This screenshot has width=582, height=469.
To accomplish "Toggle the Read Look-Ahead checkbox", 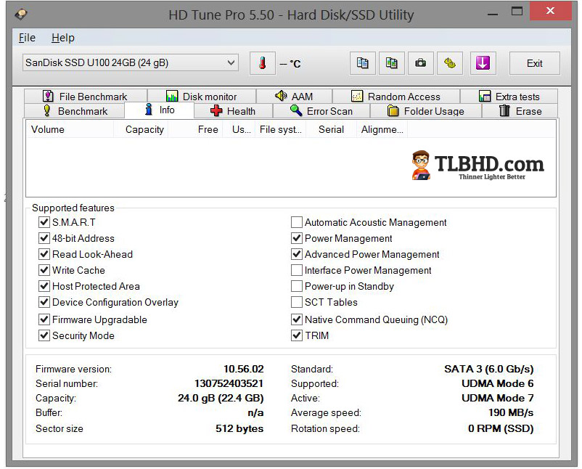I will (44, 254).
